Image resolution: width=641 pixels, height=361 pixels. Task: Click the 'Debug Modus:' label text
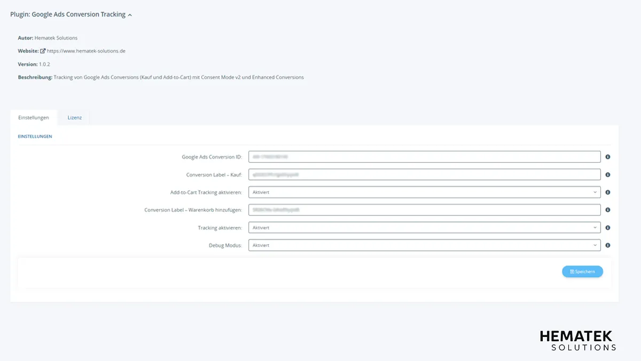(225, 245)
